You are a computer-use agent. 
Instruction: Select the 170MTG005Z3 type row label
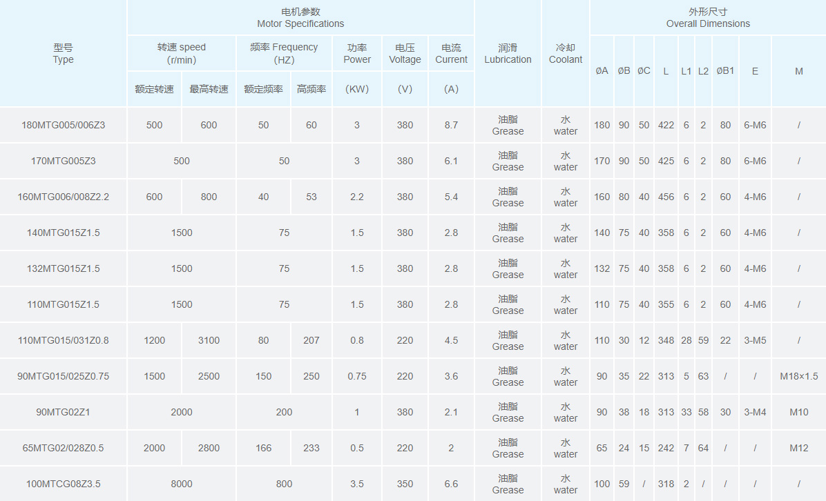click(64, 161)
